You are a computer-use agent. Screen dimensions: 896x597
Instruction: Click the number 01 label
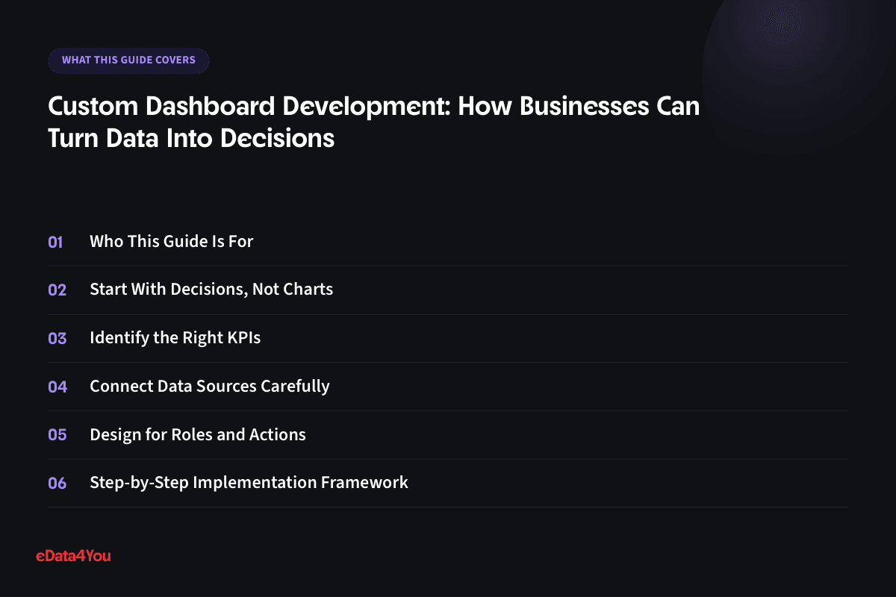[x=56, y=242]
